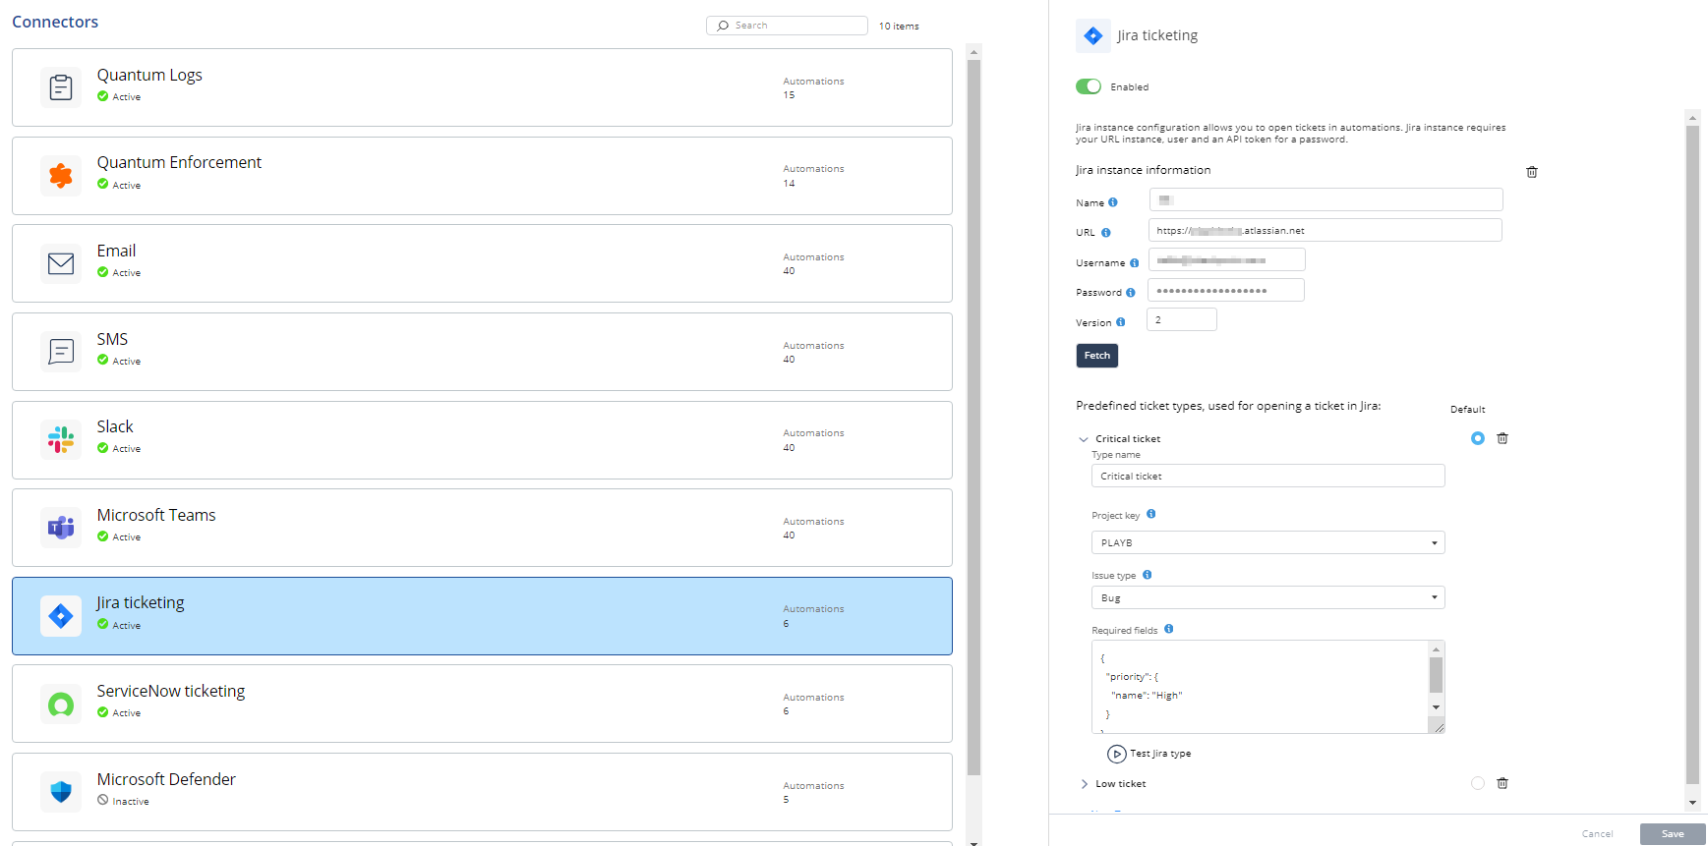Select the Microsoft Teams connector name

pos(156,515)
